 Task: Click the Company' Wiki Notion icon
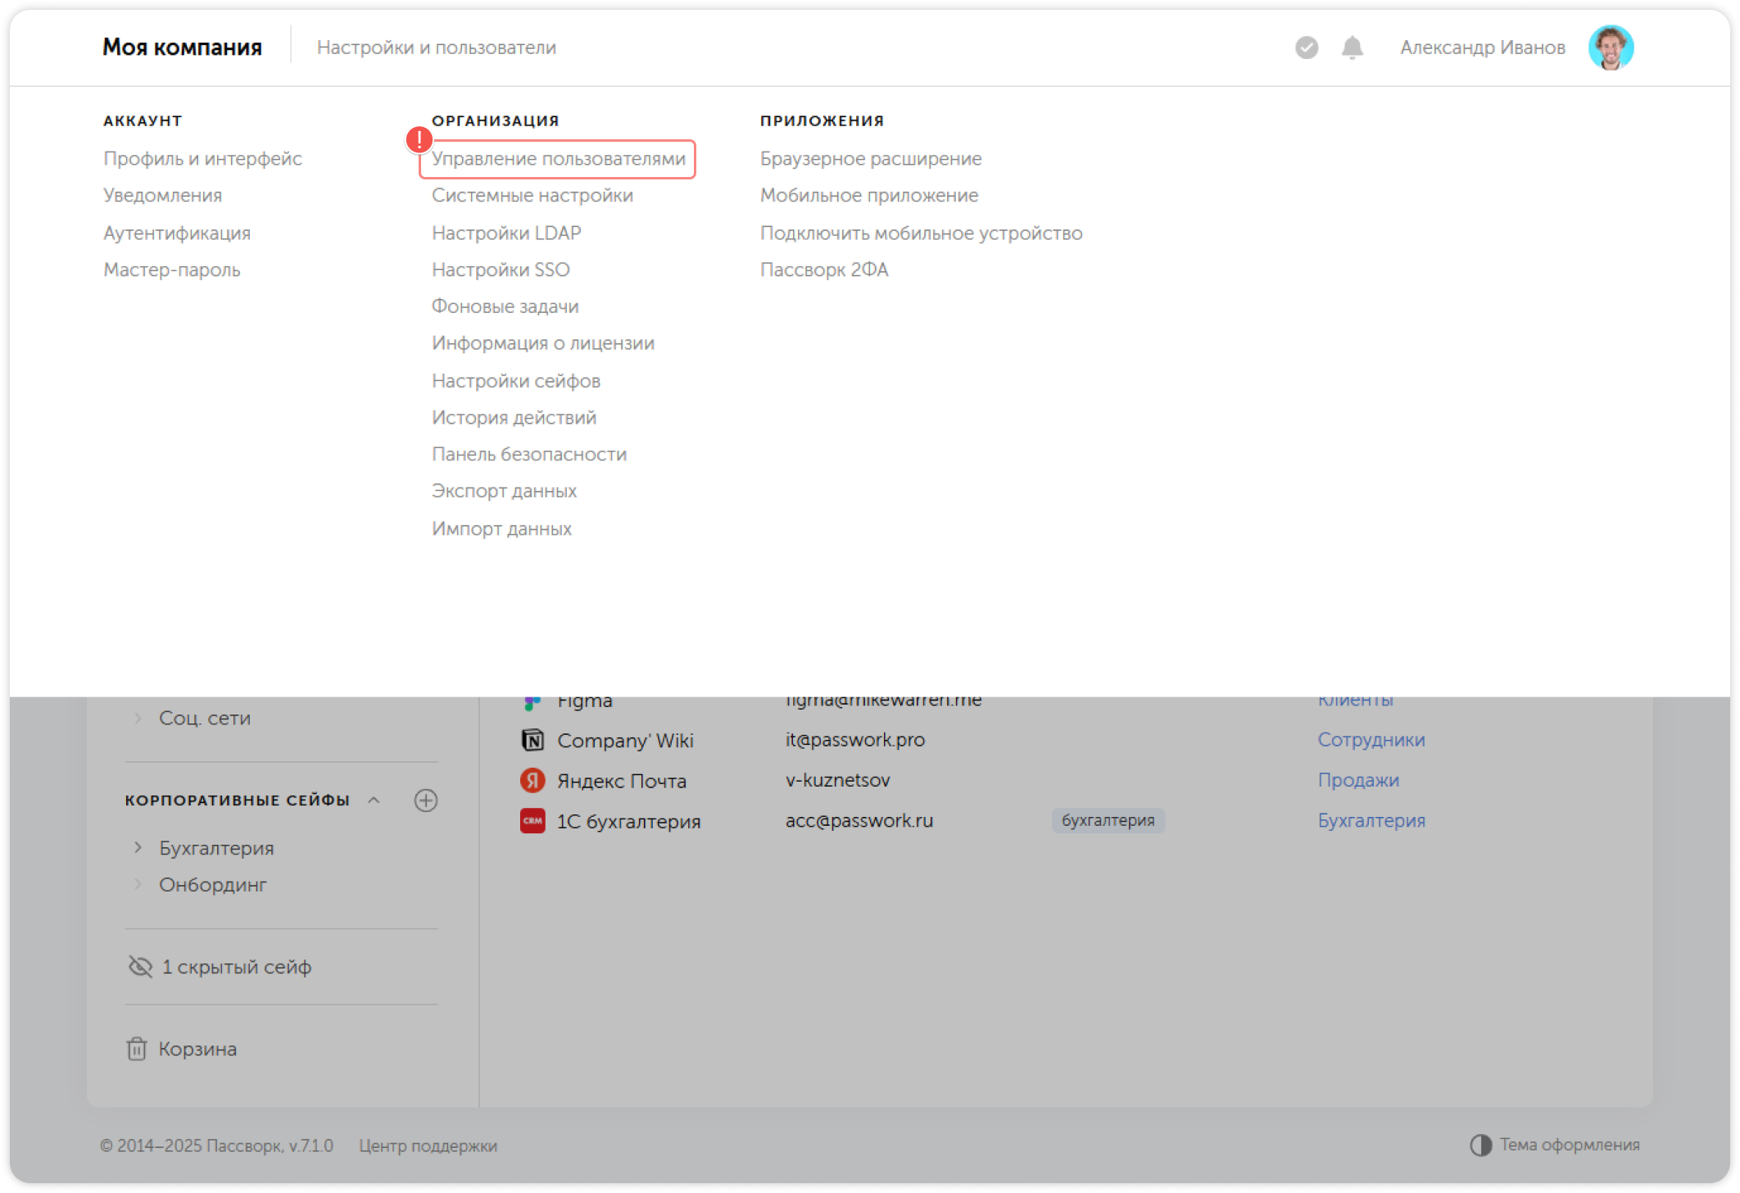point(532,740)
